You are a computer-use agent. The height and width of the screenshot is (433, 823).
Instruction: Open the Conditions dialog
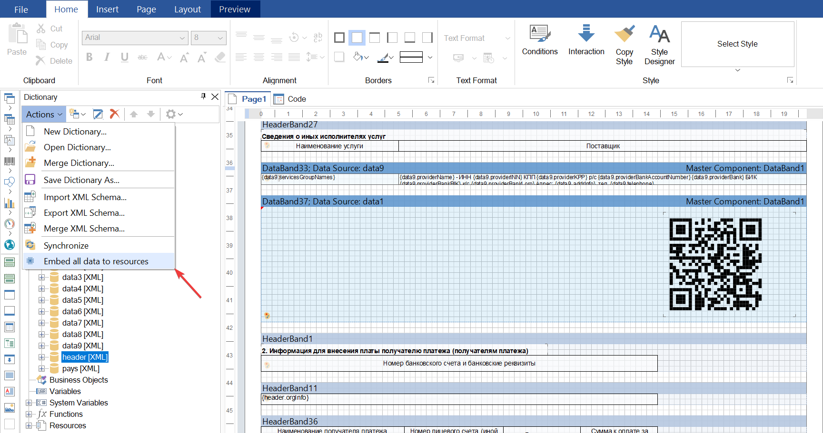(x=540, y=40)
